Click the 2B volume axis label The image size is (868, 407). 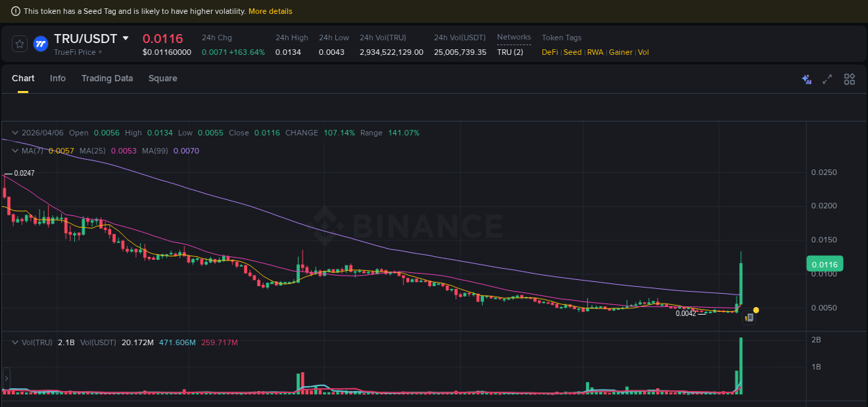(817, 340)
